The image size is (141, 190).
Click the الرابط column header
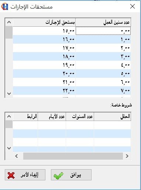coord(25,117)
